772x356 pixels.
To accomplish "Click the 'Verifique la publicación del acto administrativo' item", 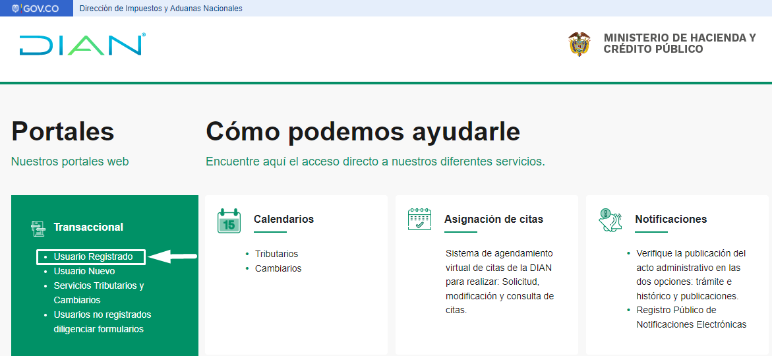I will [691, 275].
